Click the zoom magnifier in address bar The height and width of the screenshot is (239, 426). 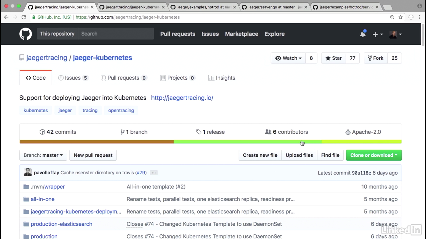tap(392, 17)
